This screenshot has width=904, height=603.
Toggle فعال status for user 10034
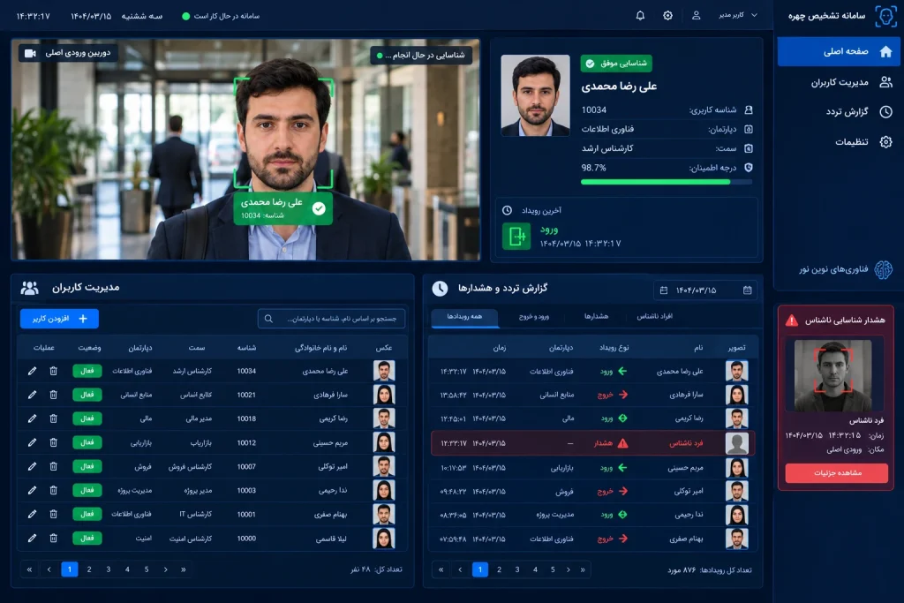click(87, 371)
